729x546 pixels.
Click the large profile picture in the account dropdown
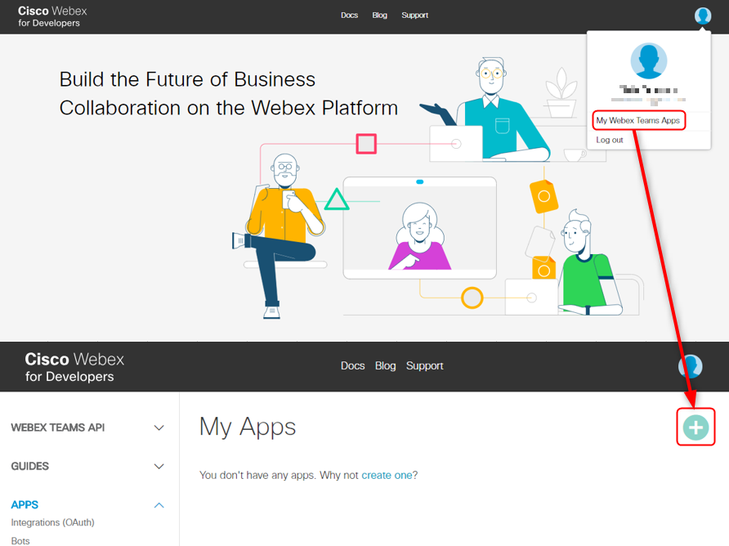click(x=648, y=61)
